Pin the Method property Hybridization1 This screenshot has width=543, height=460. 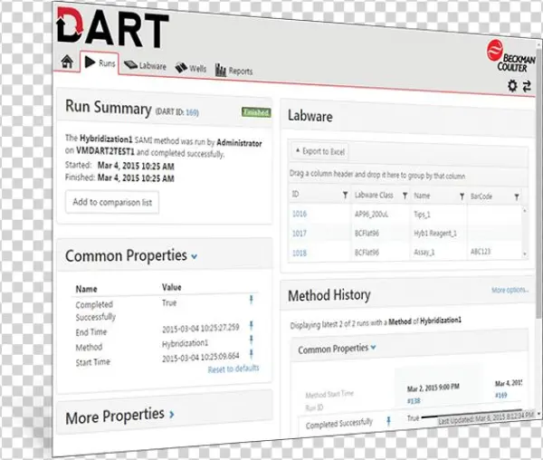(252, 340)
